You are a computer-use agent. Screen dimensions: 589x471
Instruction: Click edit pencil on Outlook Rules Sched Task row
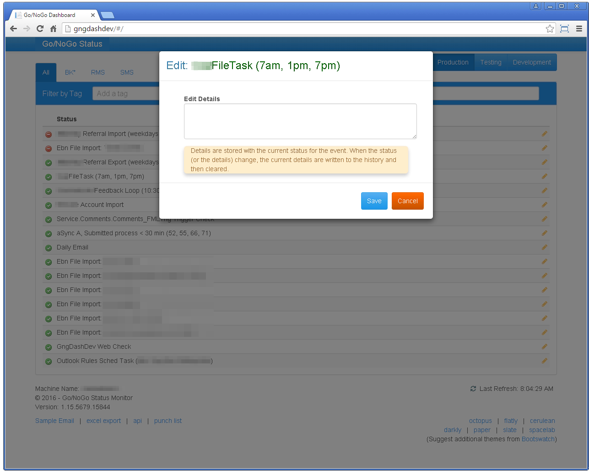click(544, 361)
